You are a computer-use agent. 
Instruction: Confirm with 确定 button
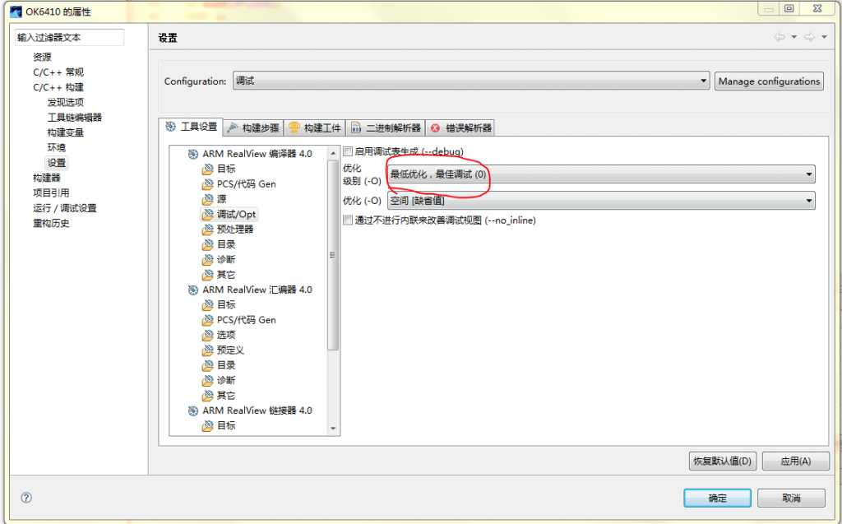point(717,498)
